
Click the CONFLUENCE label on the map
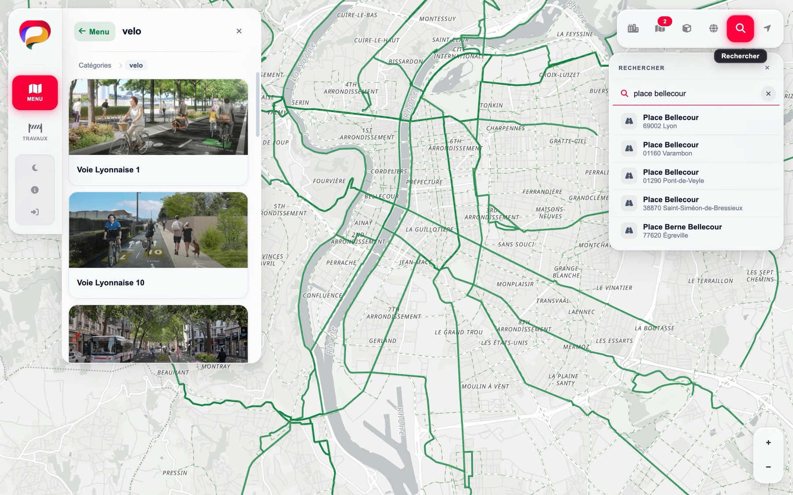coord(322,296)
